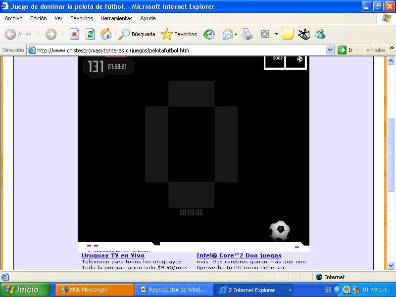Expand the Back button history dropdown
The image size is (396, 297).
[38, 35]
